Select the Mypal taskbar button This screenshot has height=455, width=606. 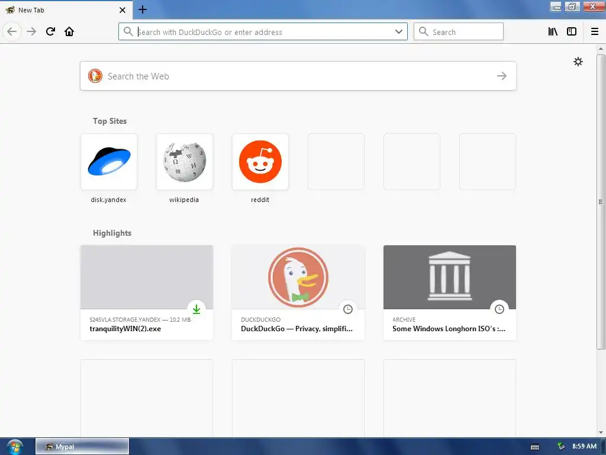(x=82, y=447)
